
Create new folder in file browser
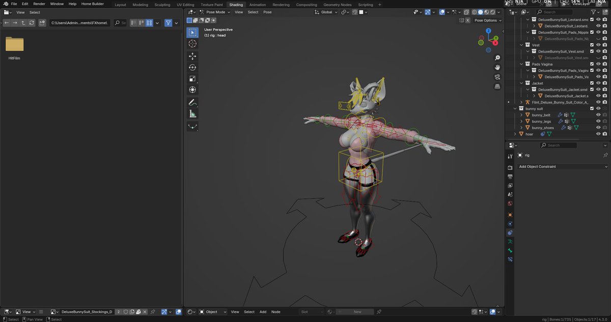coord(42,23)
